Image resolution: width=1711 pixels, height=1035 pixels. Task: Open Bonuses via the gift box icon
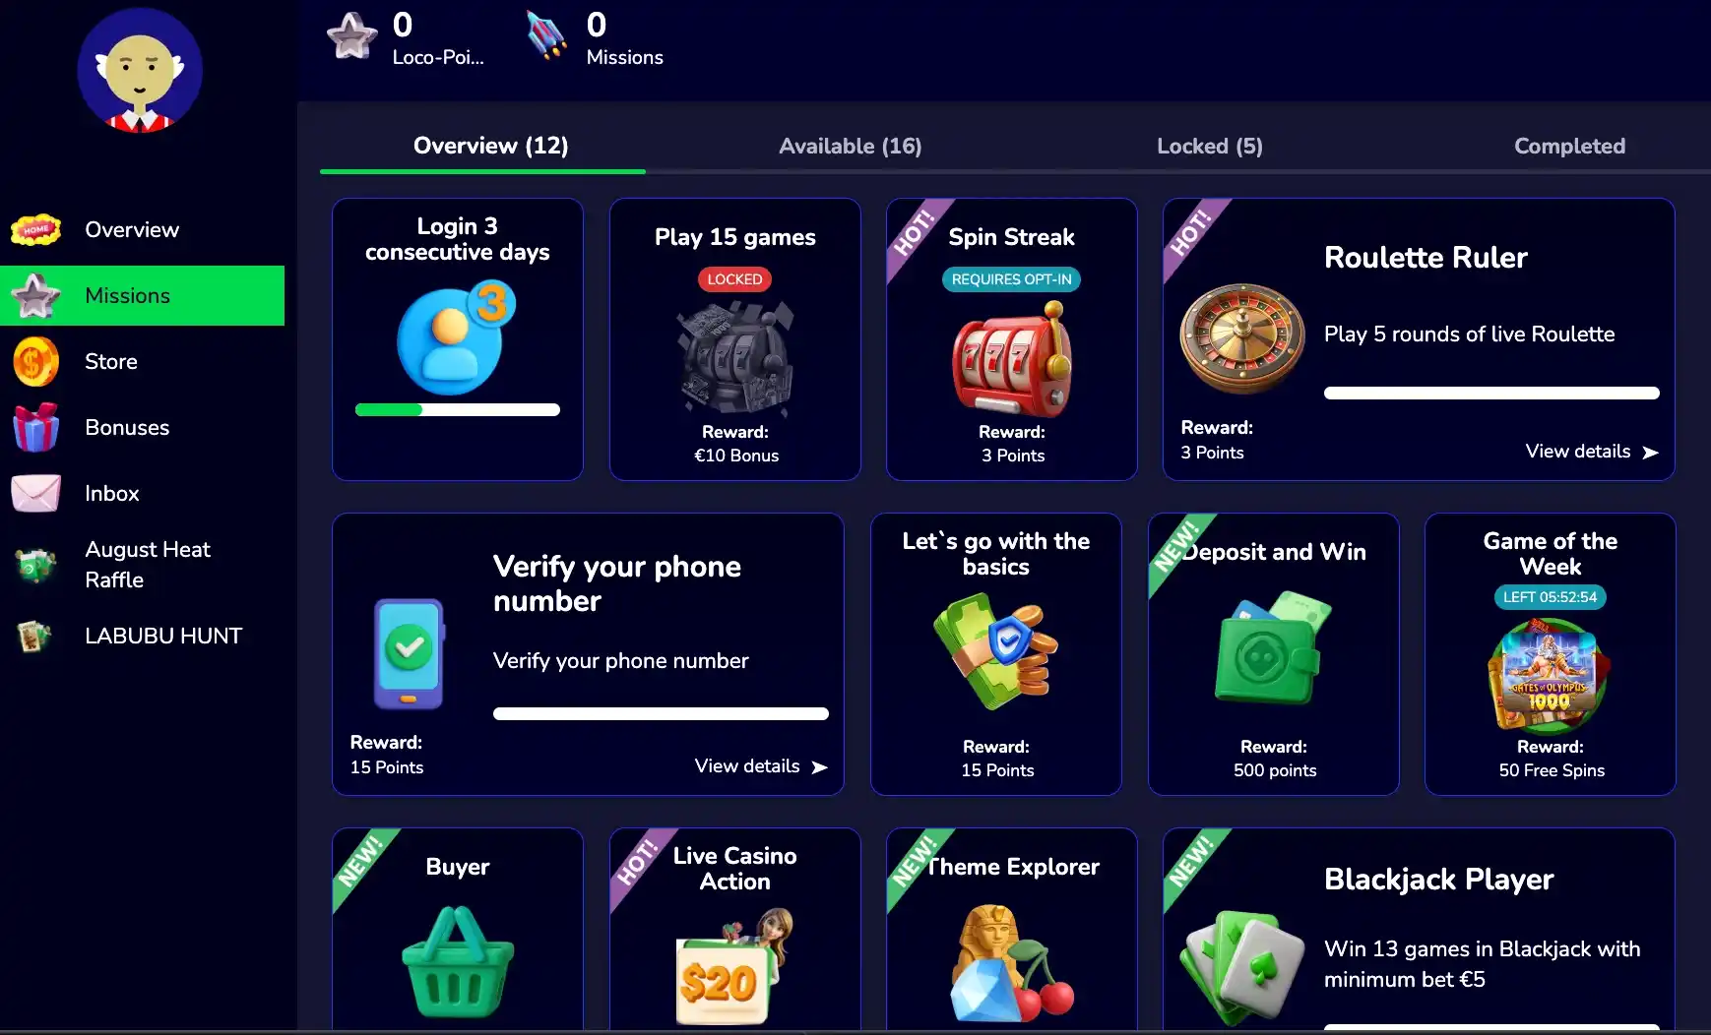tap(36, 427)
